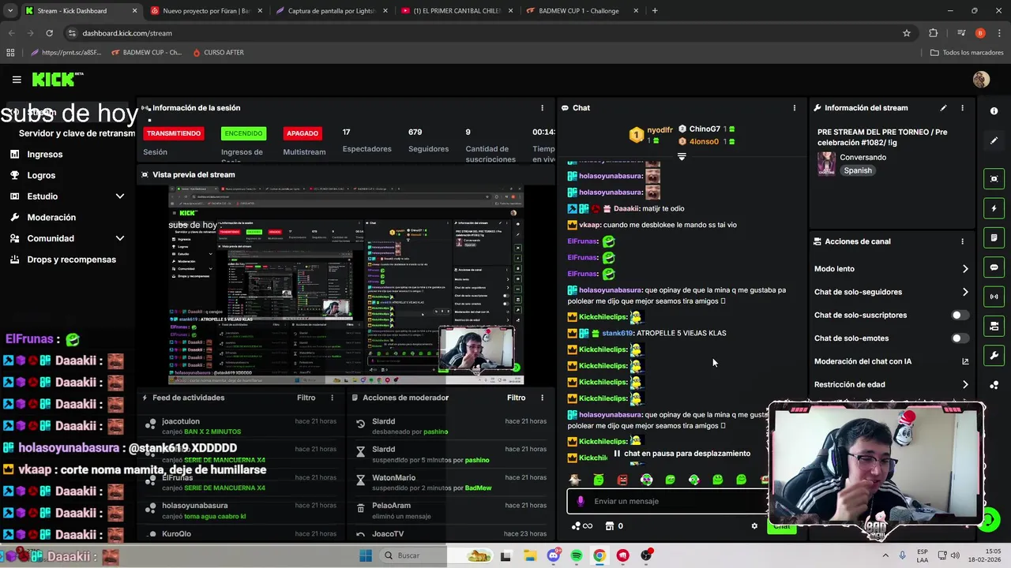
Task: Click the info icon in right rail
Action: point(994,111)
